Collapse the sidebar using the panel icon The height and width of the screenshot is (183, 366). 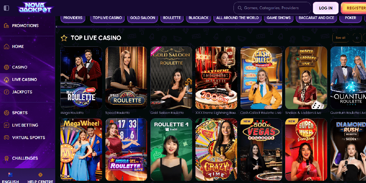coord(6,8)
